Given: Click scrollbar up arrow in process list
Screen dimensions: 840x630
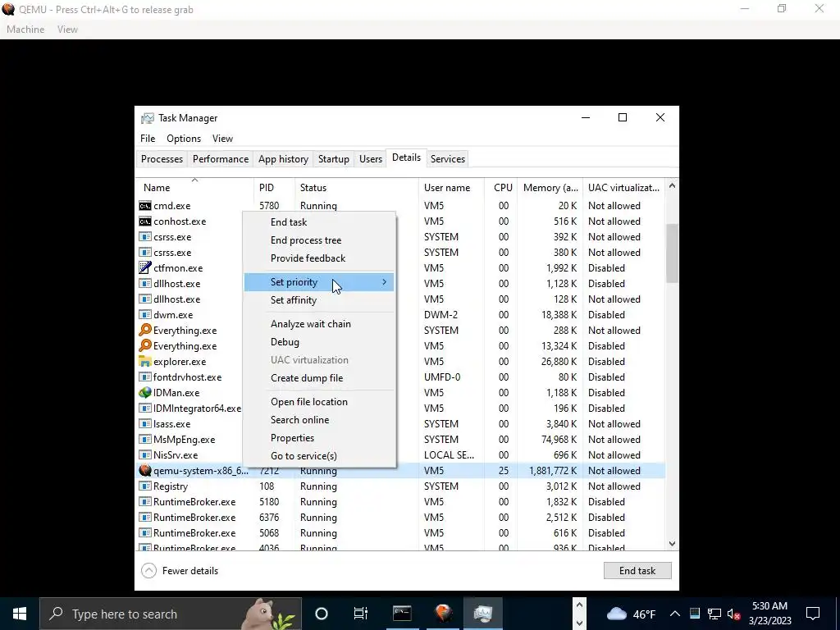Looking at the screenshot, I should coord(673,186).
